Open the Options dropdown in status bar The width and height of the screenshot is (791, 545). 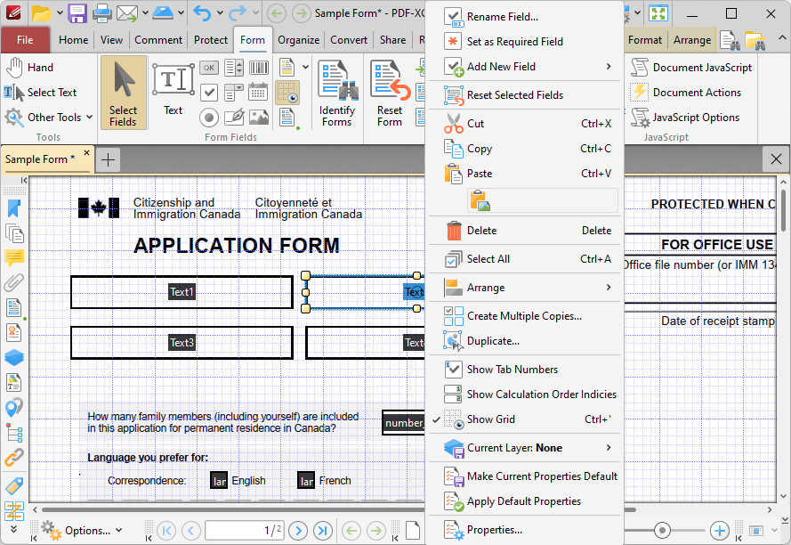(82, 531)
